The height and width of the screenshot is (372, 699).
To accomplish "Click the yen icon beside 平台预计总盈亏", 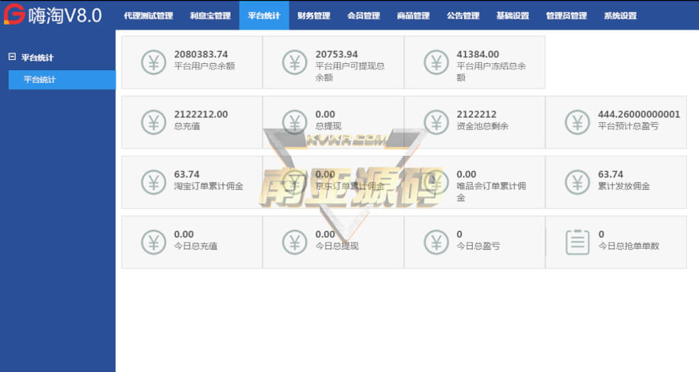I will coord(577,123).
